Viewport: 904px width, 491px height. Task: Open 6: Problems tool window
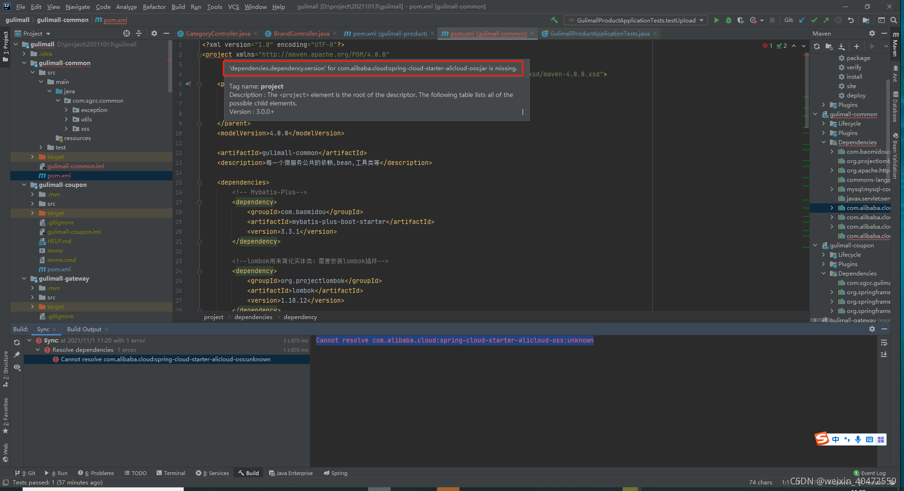(x=96, y=473)
